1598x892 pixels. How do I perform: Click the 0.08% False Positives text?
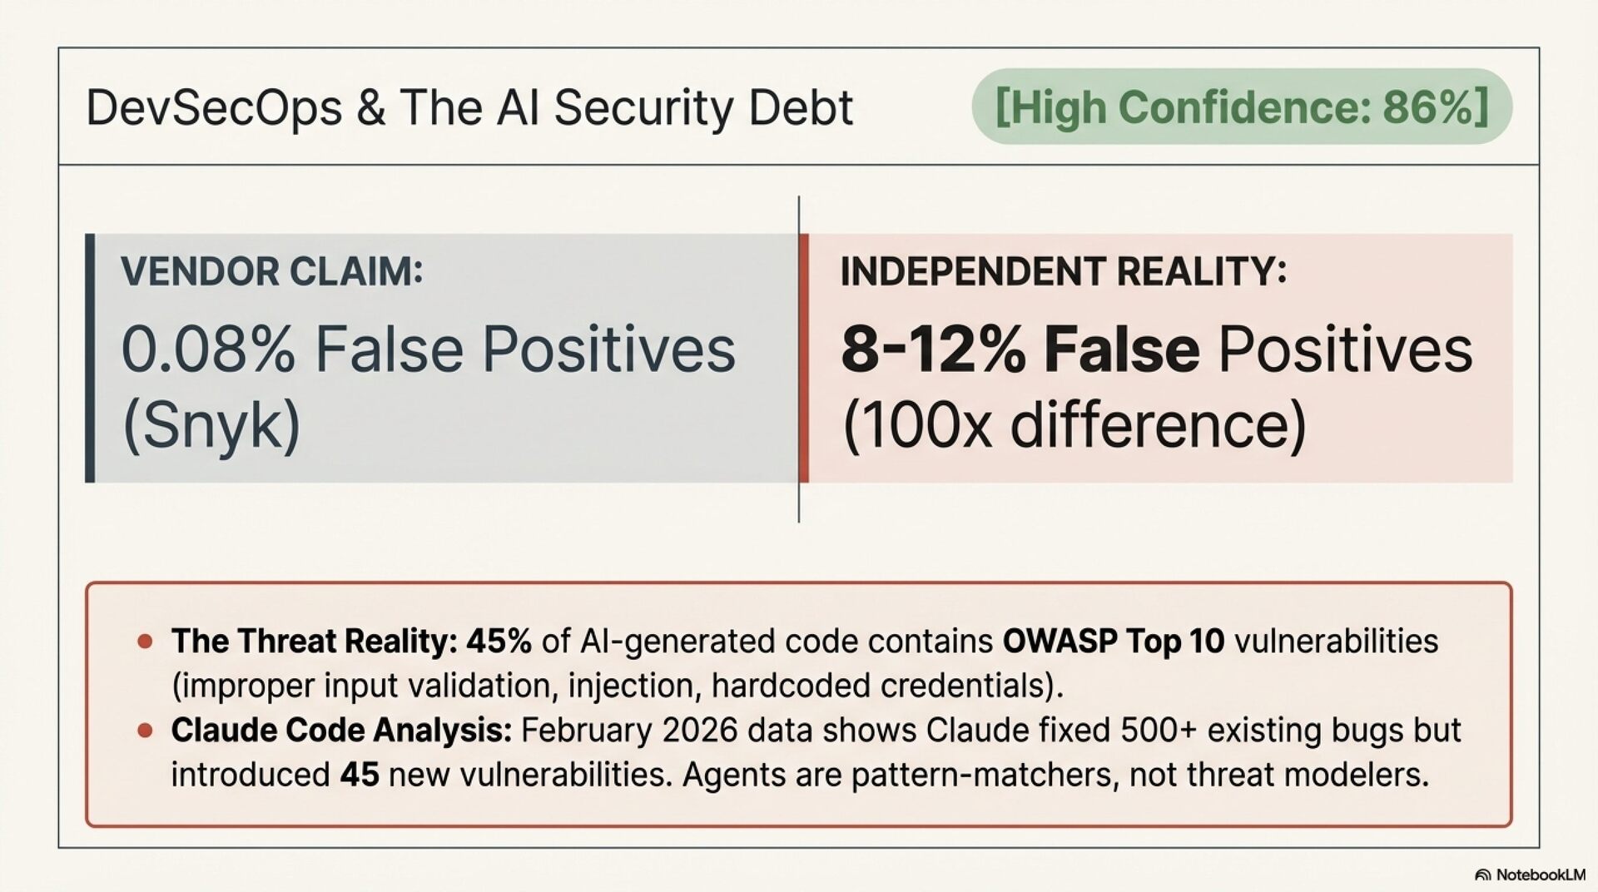click(x=428, y=349)
